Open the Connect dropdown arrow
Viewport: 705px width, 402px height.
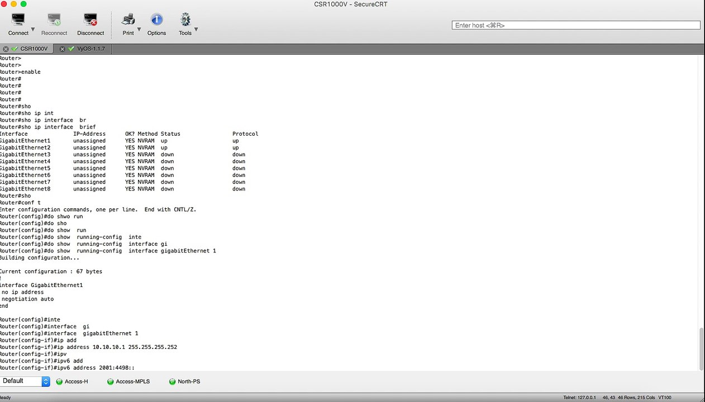point(32,30)
